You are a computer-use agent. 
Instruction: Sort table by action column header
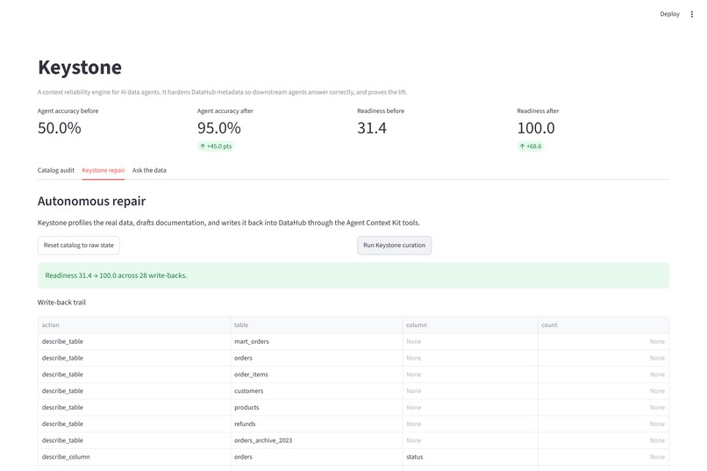(x=134, y=325)
